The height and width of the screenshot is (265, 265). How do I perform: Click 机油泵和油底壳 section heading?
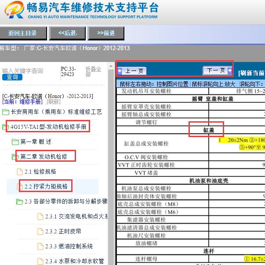point(209,181)
